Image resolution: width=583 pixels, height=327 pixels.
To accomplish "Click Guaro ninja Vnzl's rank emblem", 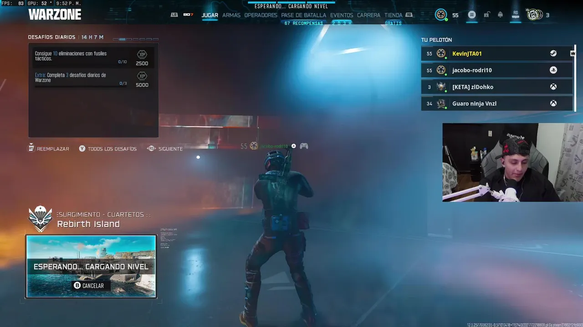I will [441, 104].
